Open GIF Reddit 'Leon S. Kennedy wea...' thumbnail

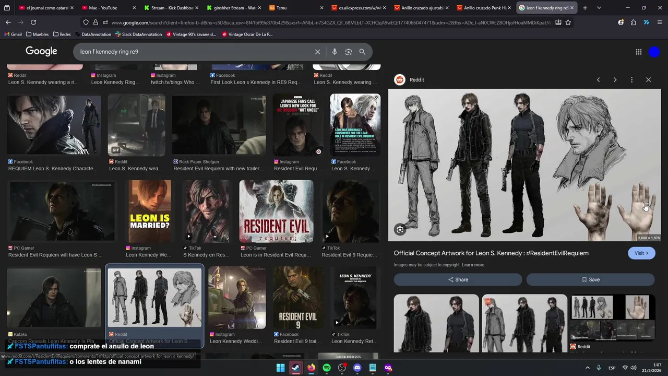click(x=136, y=125)
